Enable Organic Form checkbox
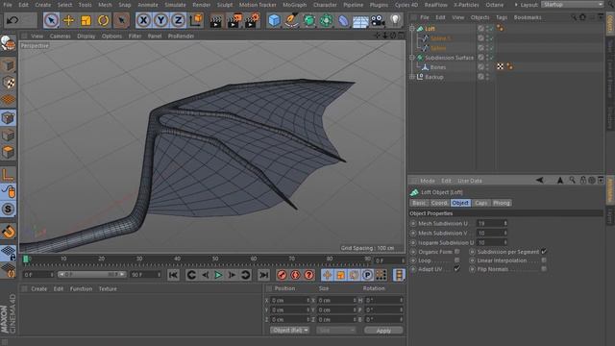 457,252
